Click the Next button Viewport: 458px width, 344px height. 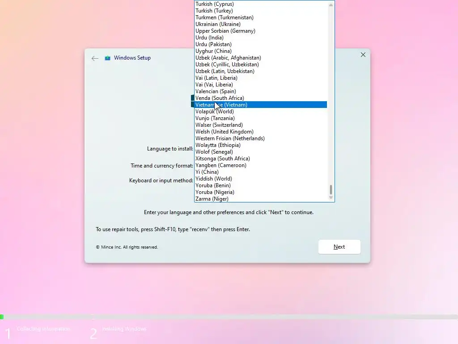pos(339,247)
